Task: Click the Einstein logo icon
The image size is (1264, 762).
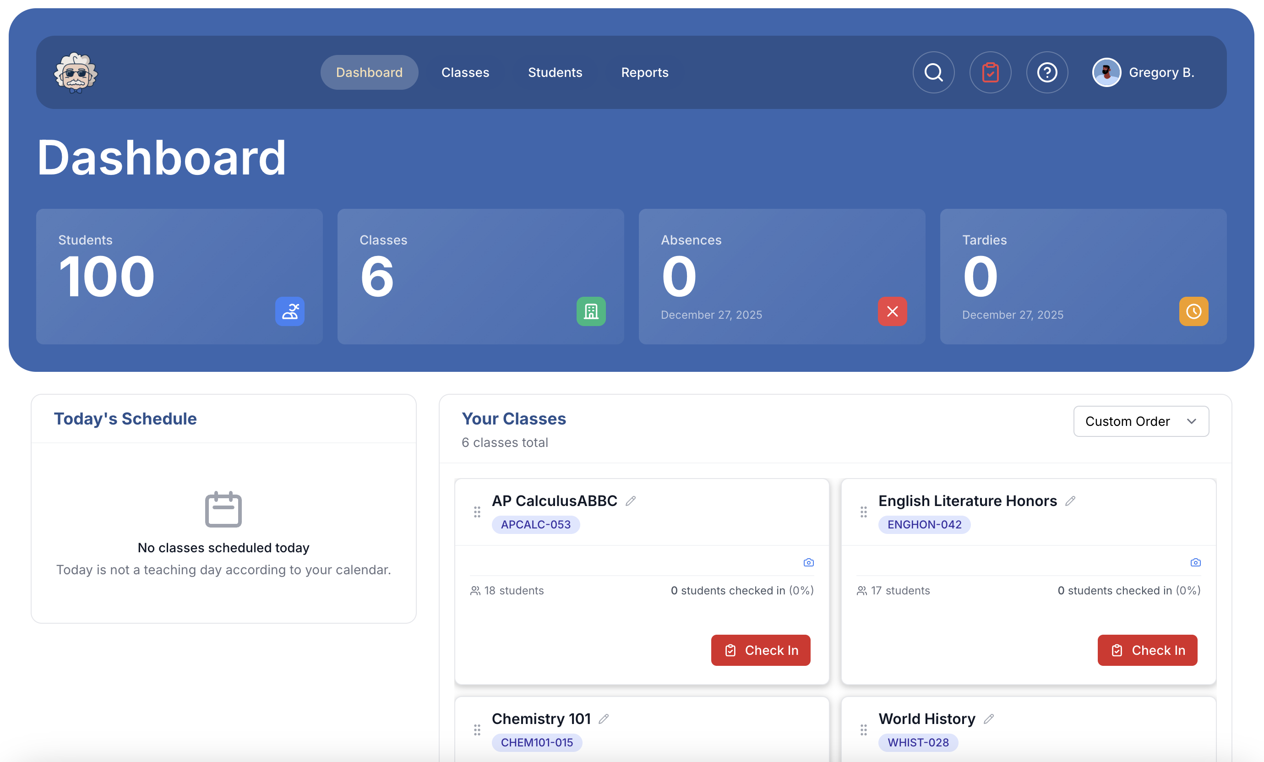Action: [76, 72]
